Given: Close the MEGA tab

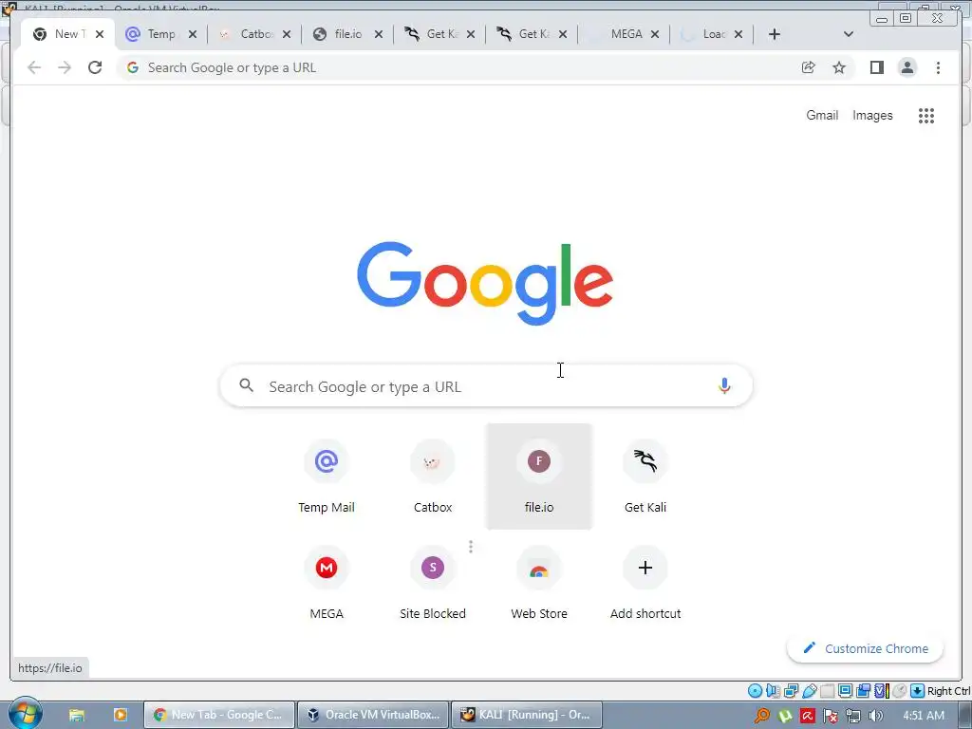Looking at the screenshot, I should coord(655,34).
